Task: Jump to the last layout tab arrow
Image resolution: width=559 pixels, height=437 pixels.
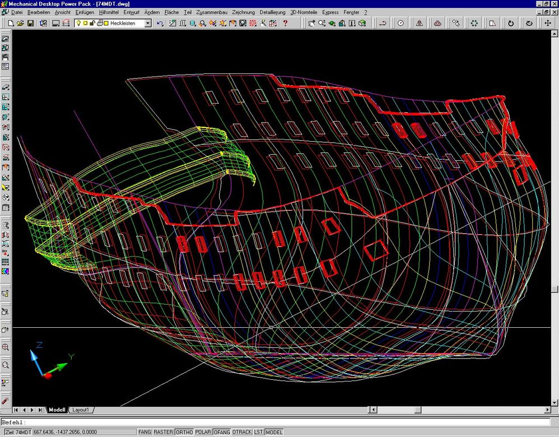Action: coord(40,410)
